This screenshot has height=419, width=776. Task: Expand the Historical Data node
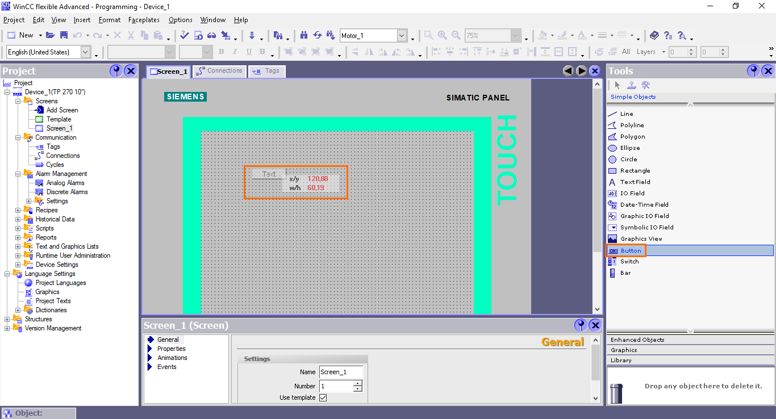18,219
